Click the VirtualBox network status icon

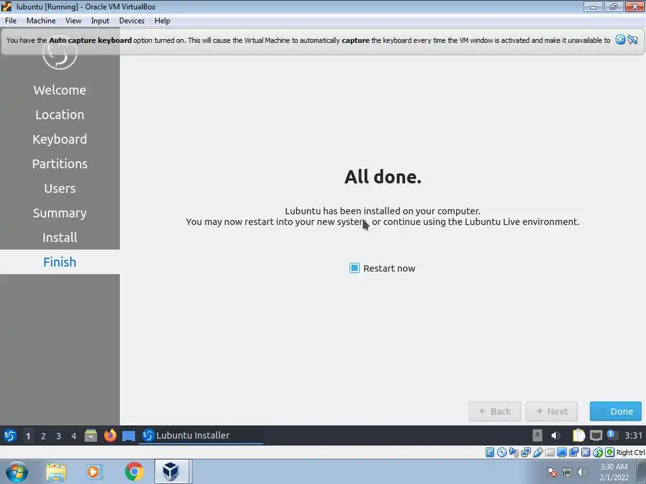[x=526, y=452]
